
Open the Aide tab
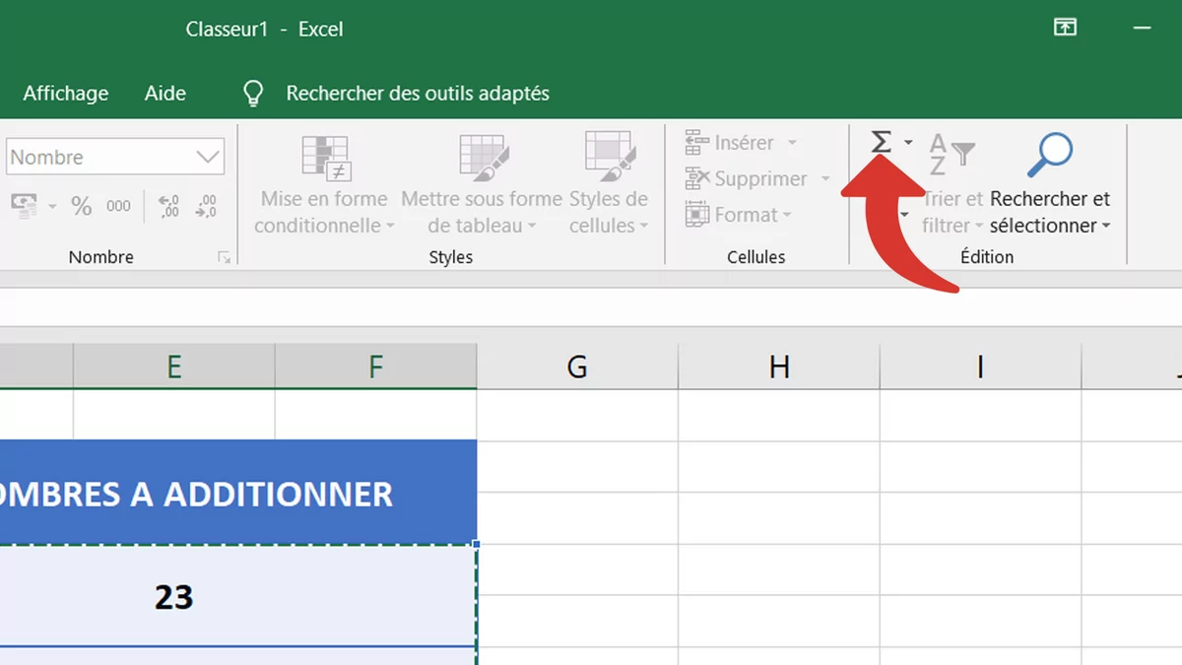(165, 94)
